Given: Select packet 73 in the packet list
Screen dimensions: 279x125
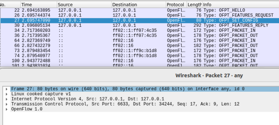Looking at the screenshot, I should pos(138,51).
